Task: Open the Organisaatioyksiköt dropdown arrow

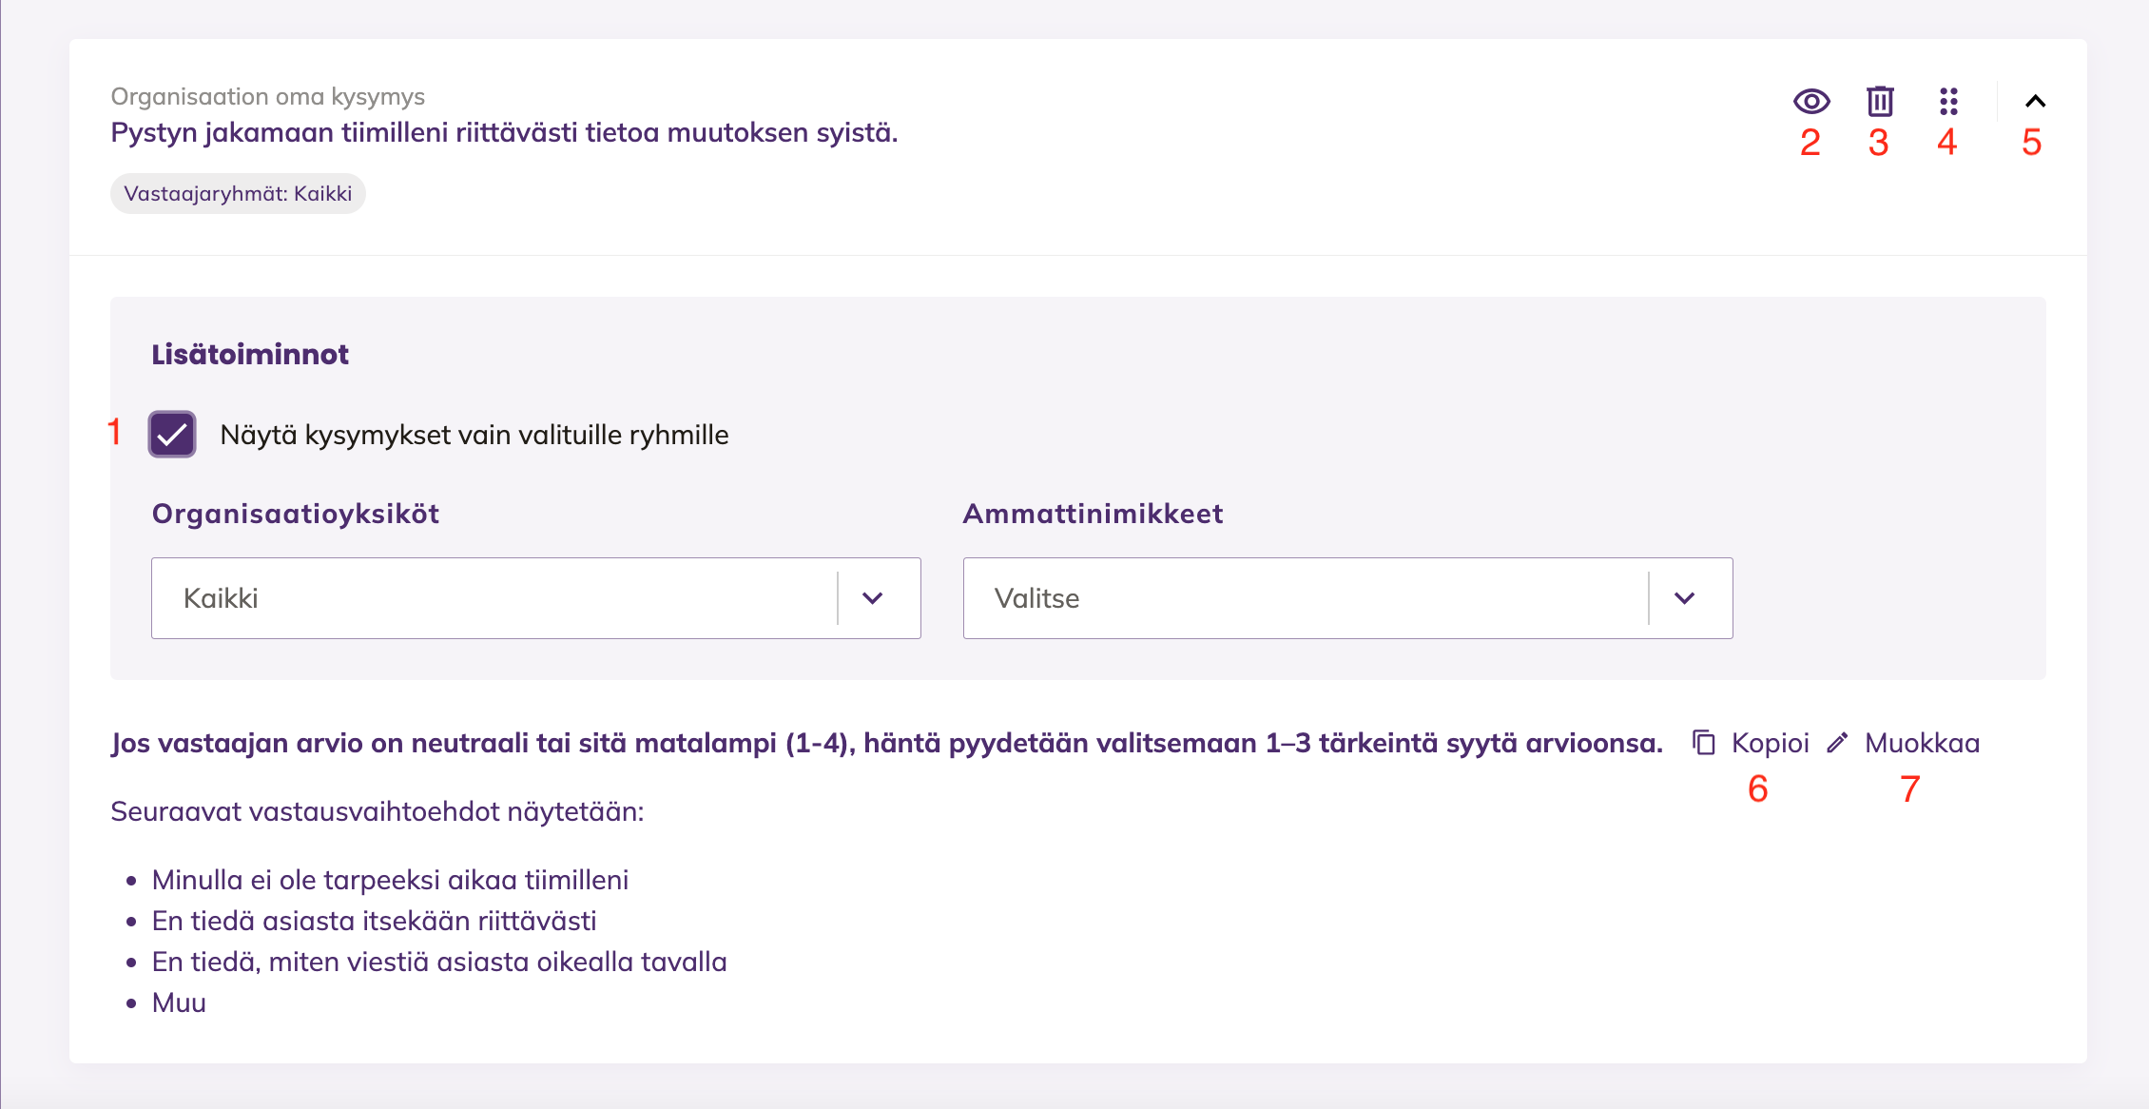Action: pyautogui.click(x=873, y=598)
